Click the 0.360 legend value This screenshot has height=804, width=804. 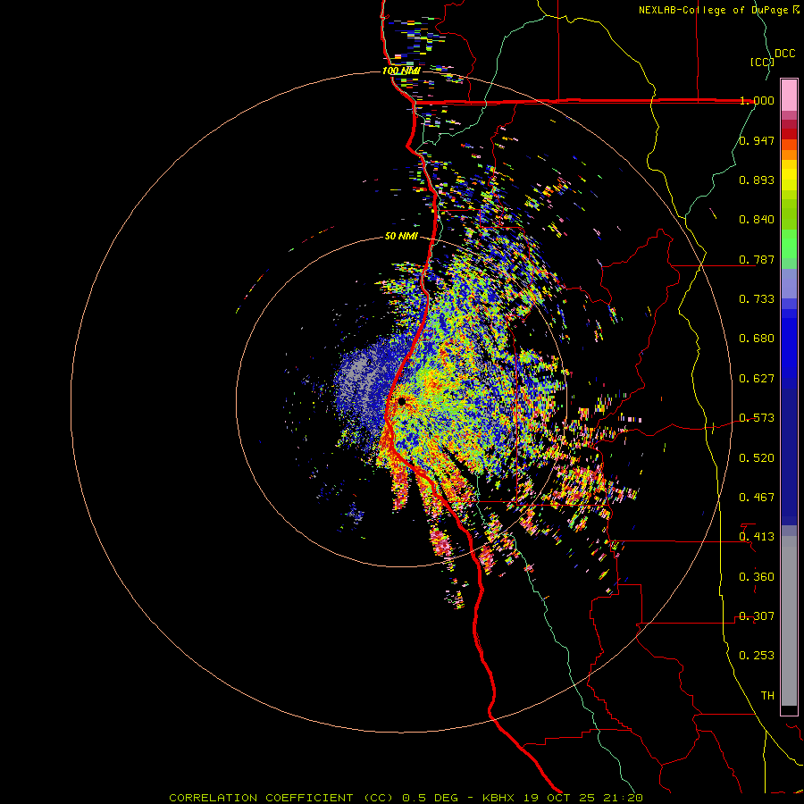[757, 577]
